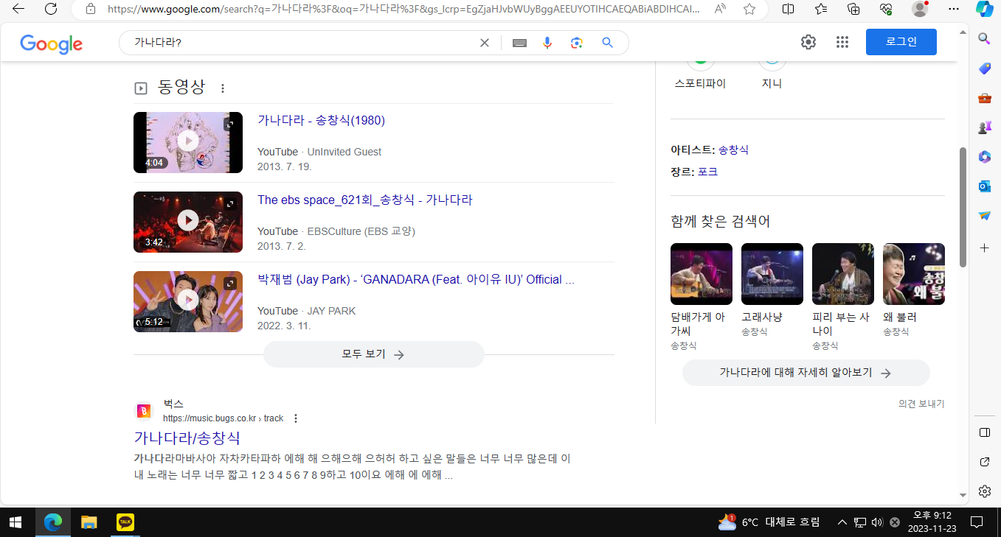The image size is (1001, 537).
Task: Submit search with the magnifier icon
Action: click(x=608, y=43)
